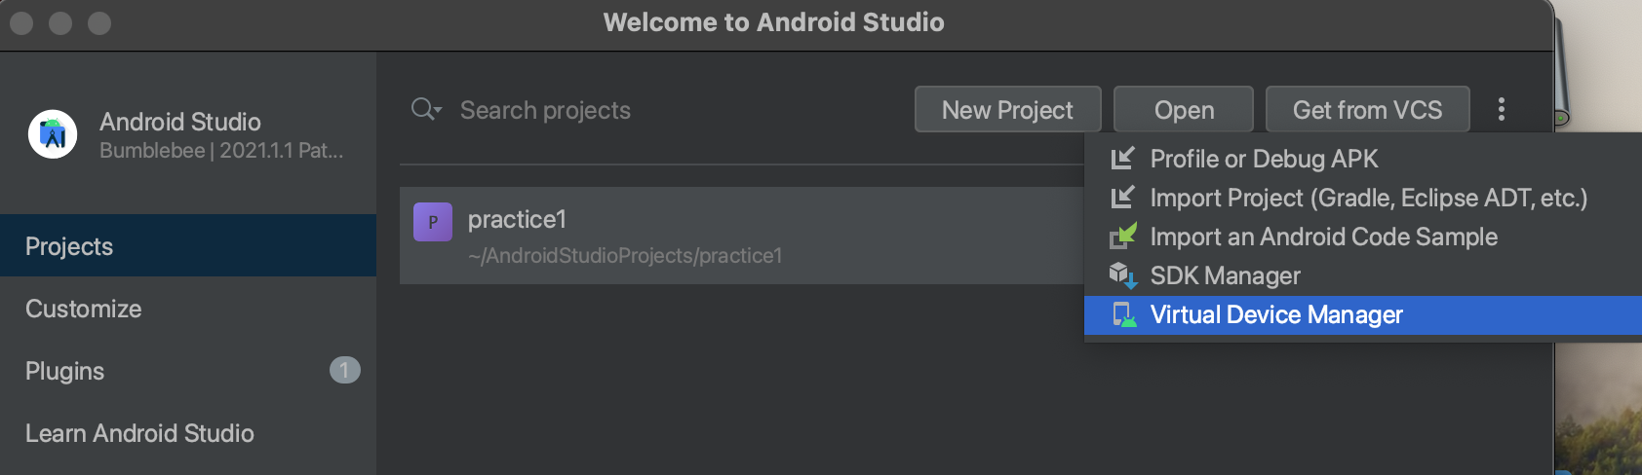
Task: Choose Profile or Debug APK option
Action: point(1264,159)
